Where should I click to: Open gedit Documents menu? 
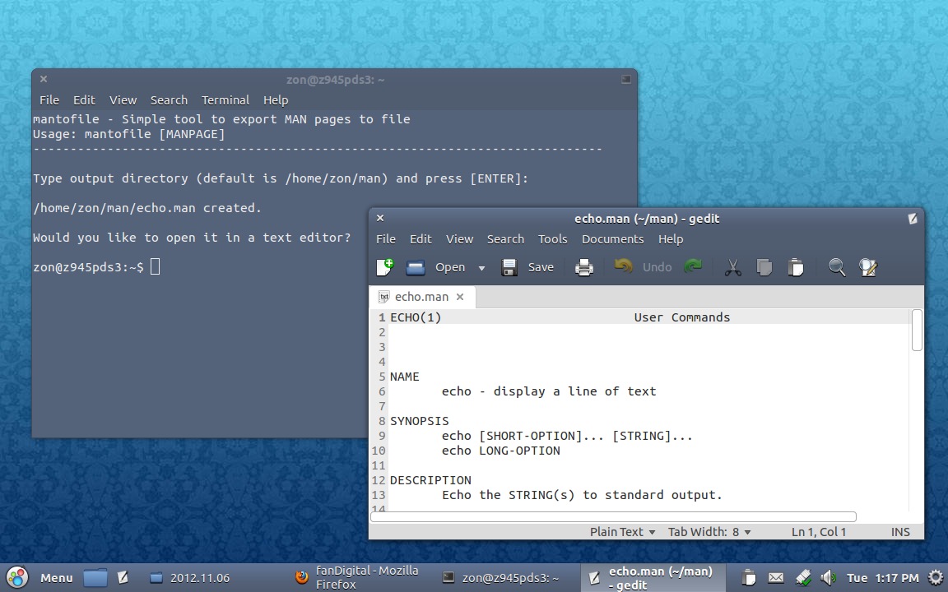[612, 239]
